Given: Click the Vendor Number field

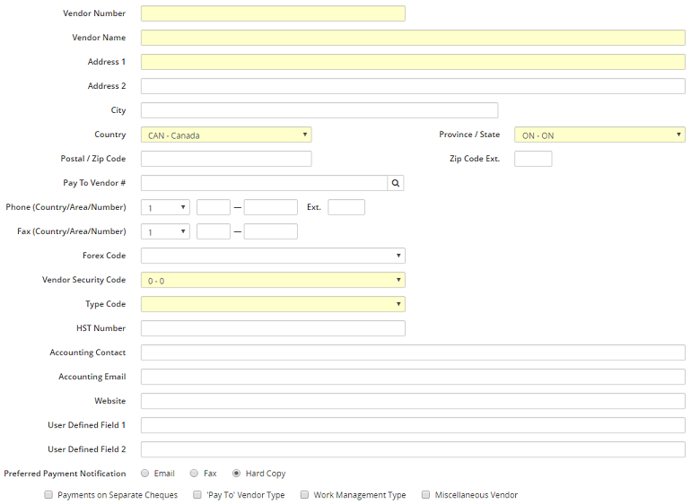Looking at the screenshot, I should click(x=273, y=13).
